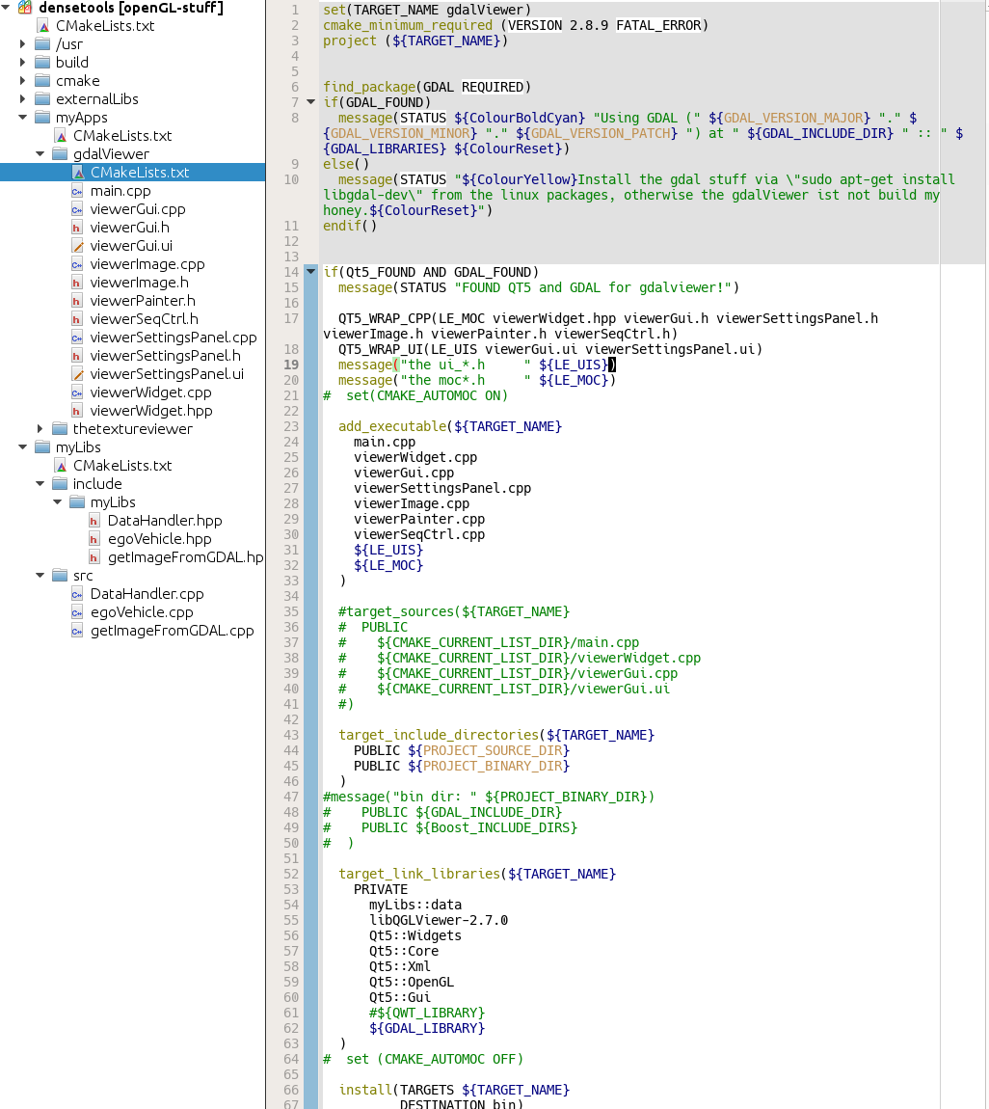Click the gdalViewer folder icon

60,154
